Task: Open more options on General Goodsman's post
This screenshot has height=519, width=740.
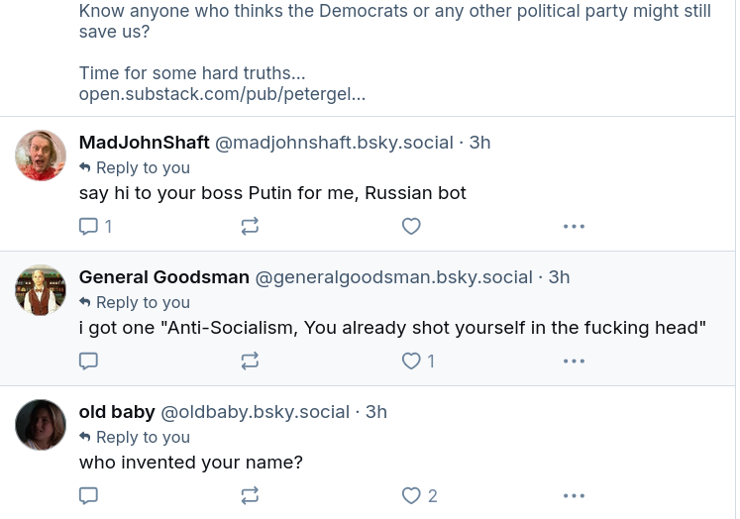Action: pyautogui.click(x=574, y=361)
